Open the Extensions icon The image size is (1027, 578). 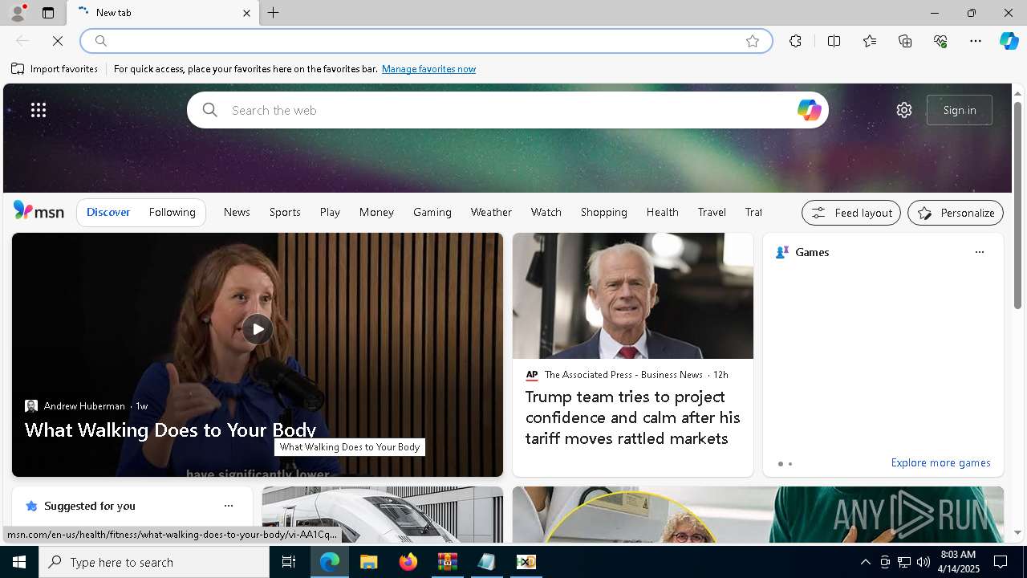point(795,41)
